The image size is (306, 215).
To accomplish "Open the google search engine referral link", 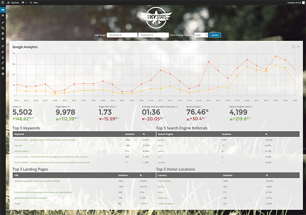I will [161, 140].
